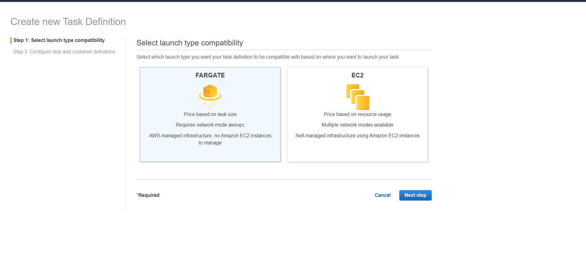This screenshot has height=258, width=586.
Task: Click the '*Required' footer note
Action: click(148, 195)
